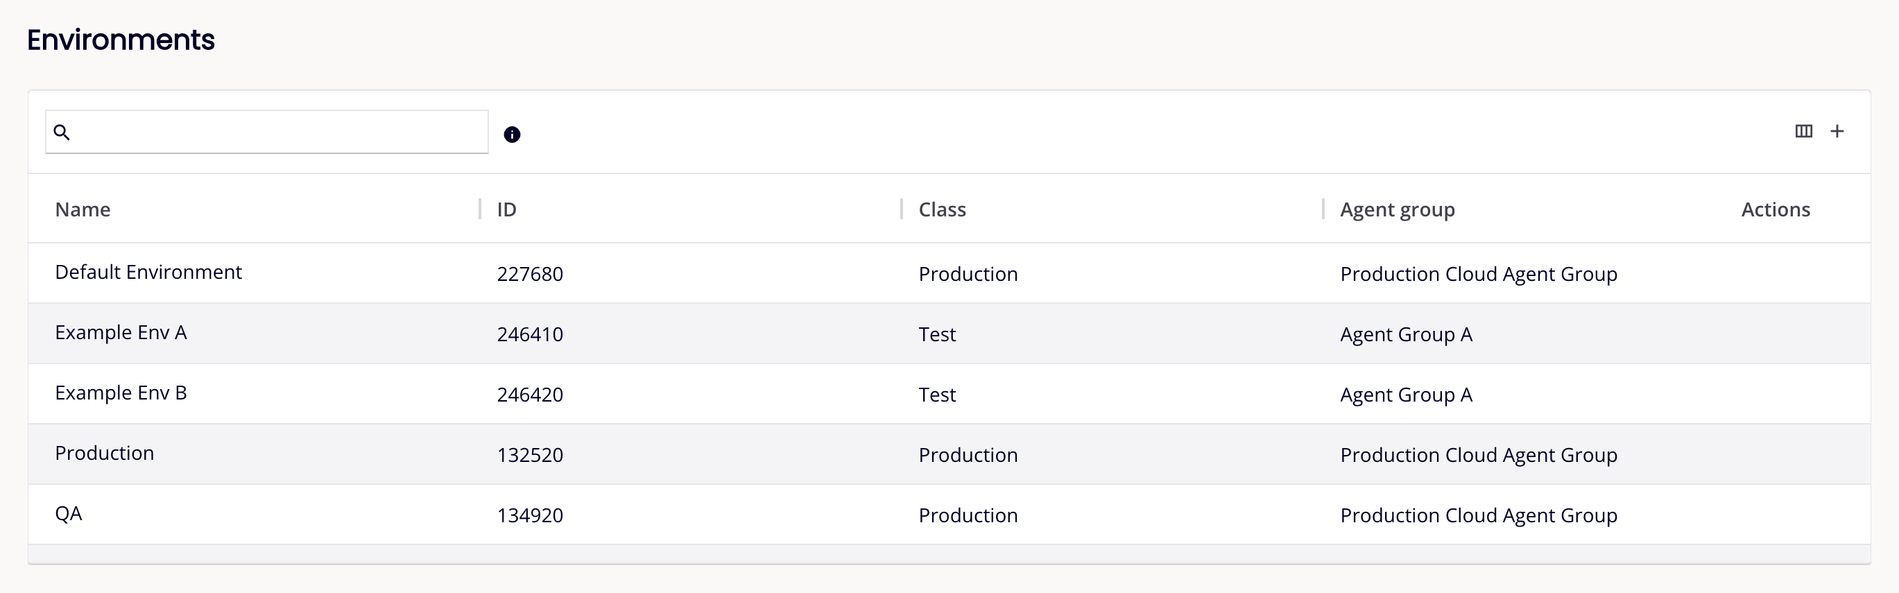The width and height of the screenshot is (1899, 593).
Task: Click ID 132520
Action: 530,455
